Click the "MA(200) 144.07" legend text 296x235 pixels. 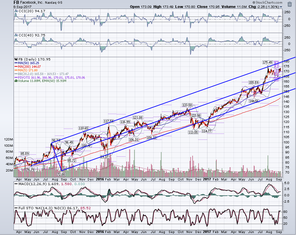29,67
